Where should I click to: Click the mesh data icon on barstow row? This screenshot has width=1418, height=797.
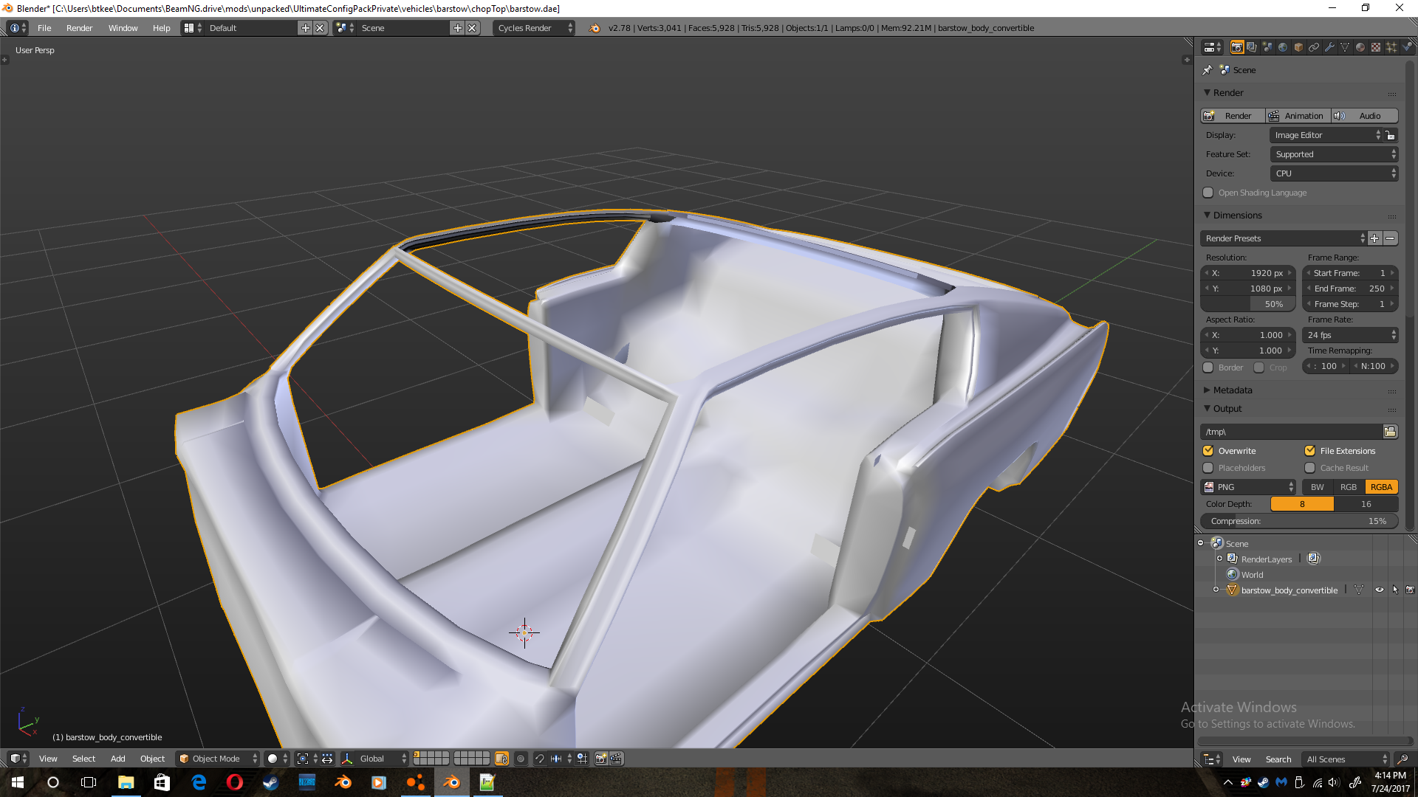pyautogui.click(x=1359, y=590)
